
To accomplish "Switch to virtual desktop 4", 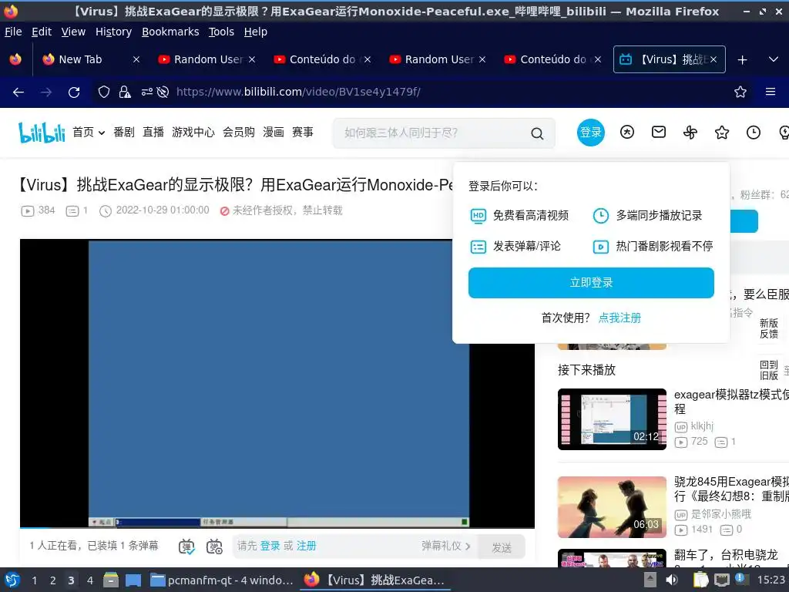I will point(89,580).
